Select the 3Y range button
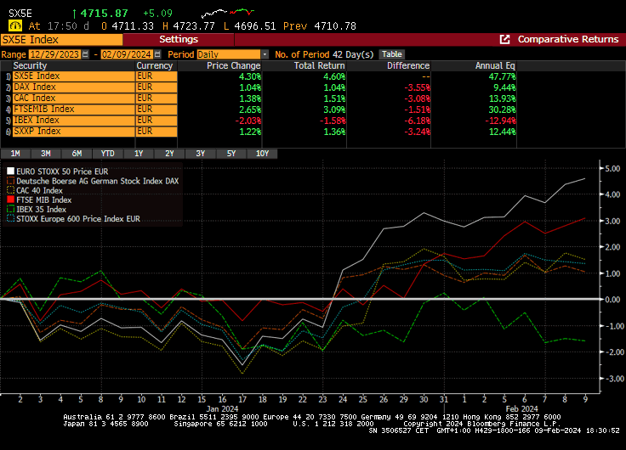 point(201,154)
